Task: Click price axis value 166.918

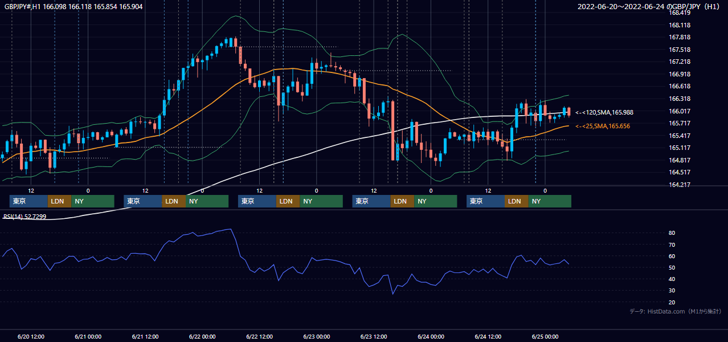Action: point(679,74)
